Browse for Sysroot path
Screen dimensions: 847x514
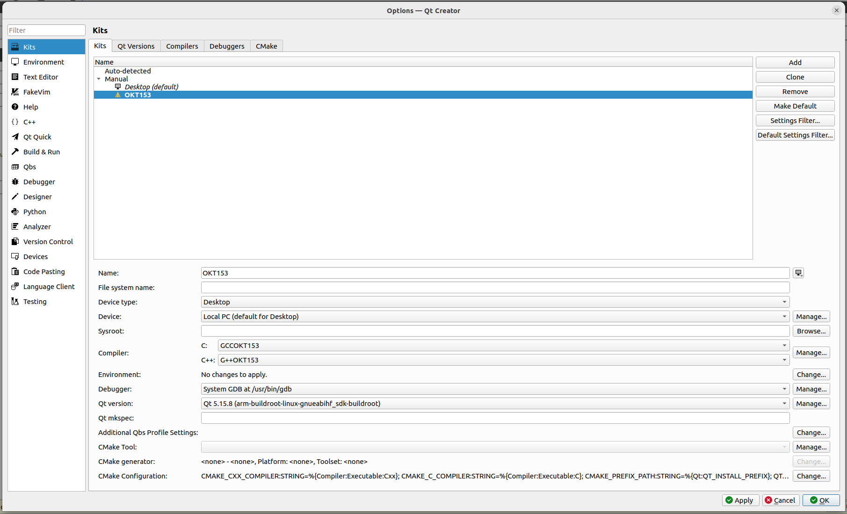(811, 331)
